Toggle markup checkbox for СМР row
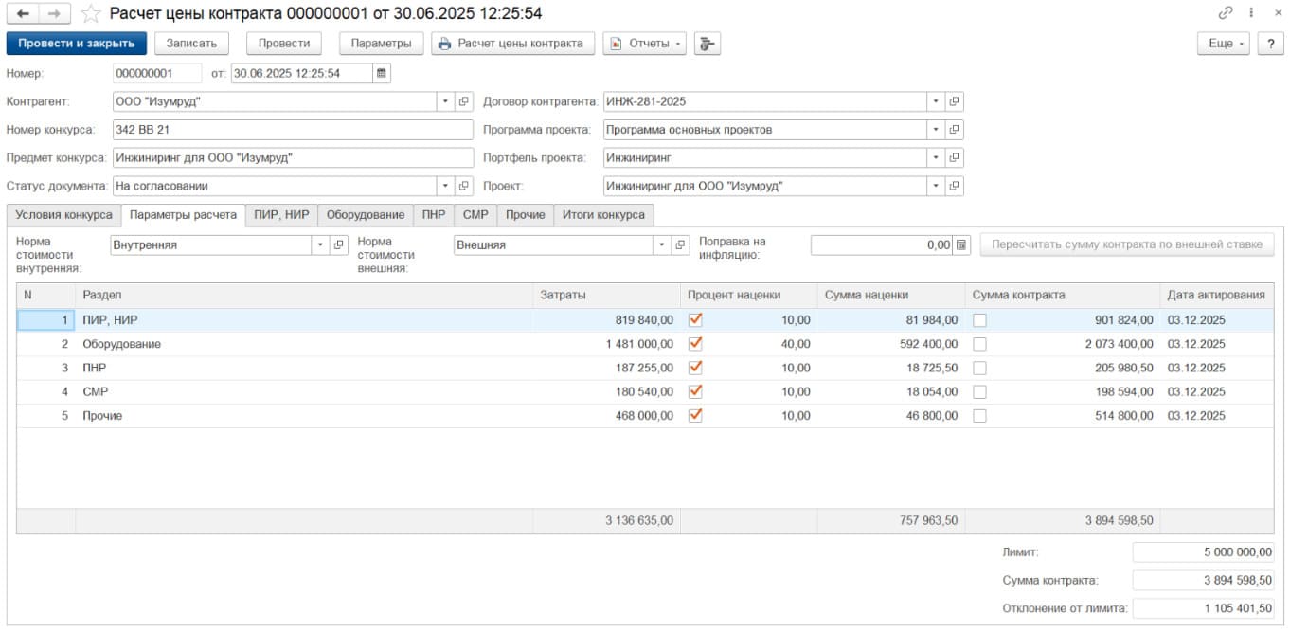 [695, 391]
